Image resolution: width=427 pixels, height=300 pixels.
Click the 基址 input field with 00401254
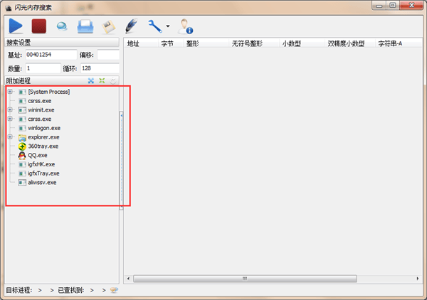coord(50,55)
